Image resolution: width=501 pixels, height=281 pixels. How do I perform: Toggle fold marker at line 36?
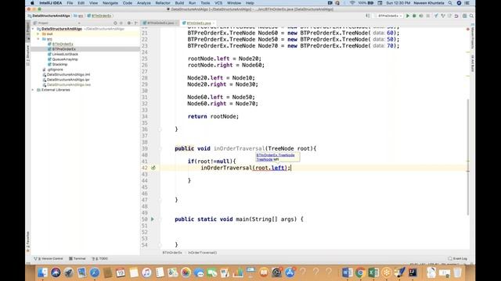(160, 130)
